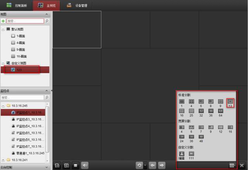Select custom split layout 111
Viewport: 248px width, 170px height.
191,154
